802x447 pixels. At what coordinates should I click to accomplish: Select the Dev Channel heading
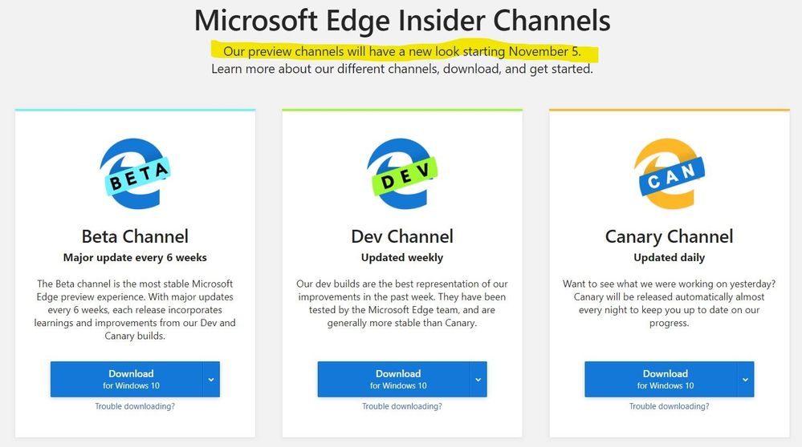point(402,236)
